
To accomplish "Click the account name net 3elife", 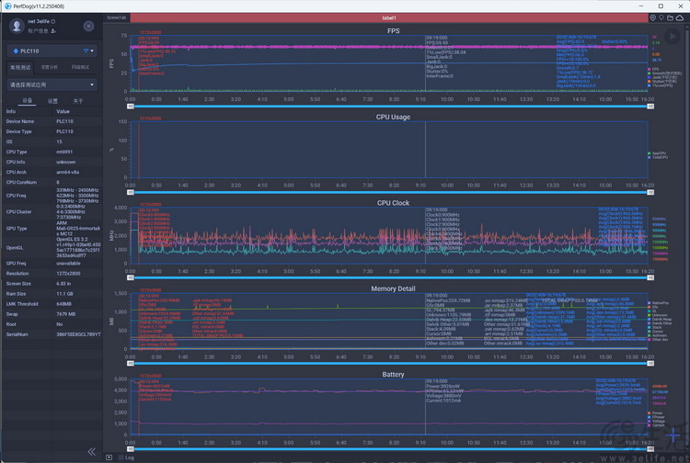I will pos(39,21).
